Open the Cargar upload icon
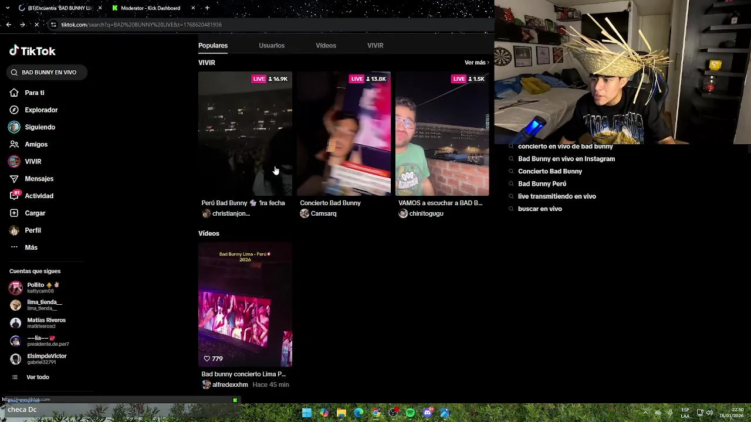 [x=14, y=213]
